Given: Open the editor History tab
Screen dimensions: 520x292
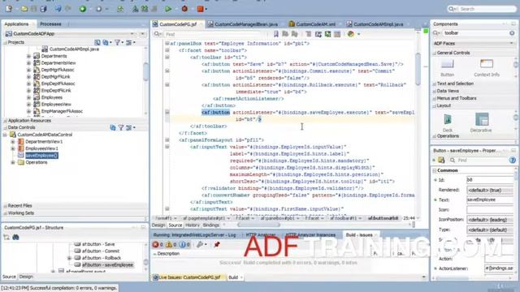Looking at the screenshot, I should tap(192, 225).
